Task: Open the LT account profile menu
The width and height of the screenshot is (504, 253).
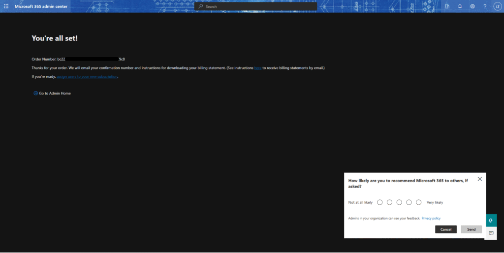Action: [497, 6]
